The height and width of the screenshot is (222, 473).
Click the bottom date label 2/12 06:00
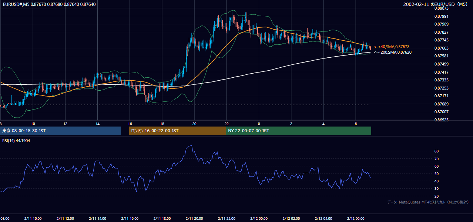356,218
